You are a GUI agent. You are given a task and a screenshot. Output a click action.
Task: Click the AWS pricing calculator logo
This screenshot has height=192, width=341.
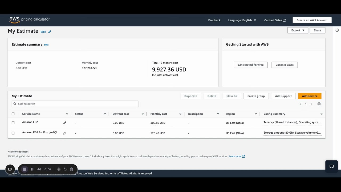pos(30,20)
